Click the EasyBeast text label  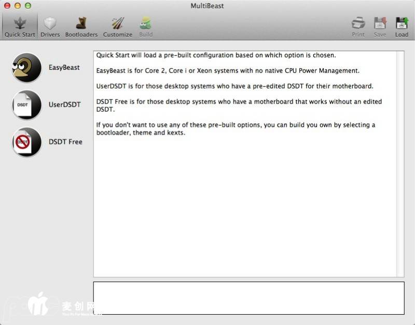tap(64, 68)
